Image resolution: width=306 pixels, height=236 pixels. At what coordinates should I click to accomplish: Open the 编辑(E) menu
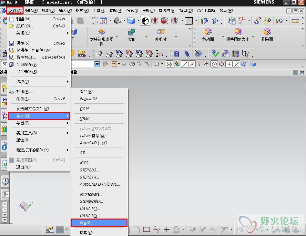pyautogui.click(x=31, y=11)
